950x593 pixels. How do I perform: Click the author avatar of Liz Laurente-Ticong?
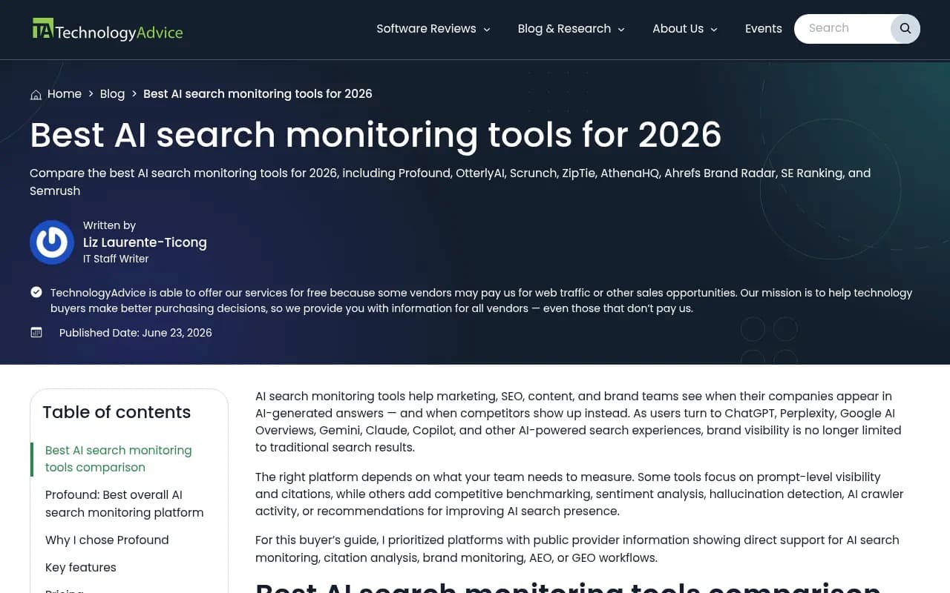click(52, 242)
